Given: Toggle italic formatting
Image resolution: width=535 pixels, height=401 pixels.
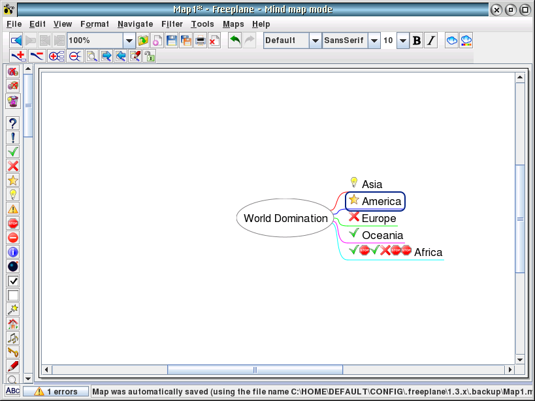Looking at the screenshot, I should [430, 40].
